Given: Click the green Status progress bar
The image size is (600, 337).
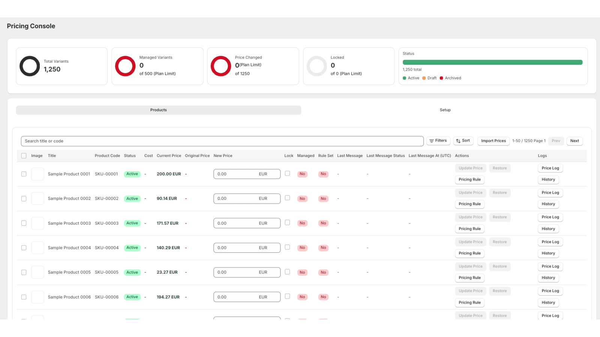Looking at the screenshot, I should tap(492, 62).
